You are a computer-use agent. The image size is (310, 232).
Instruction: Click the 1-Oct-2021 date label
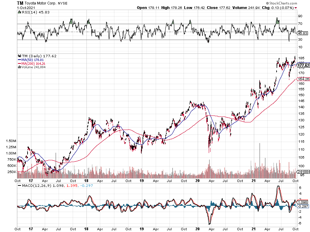pos(26,8)
